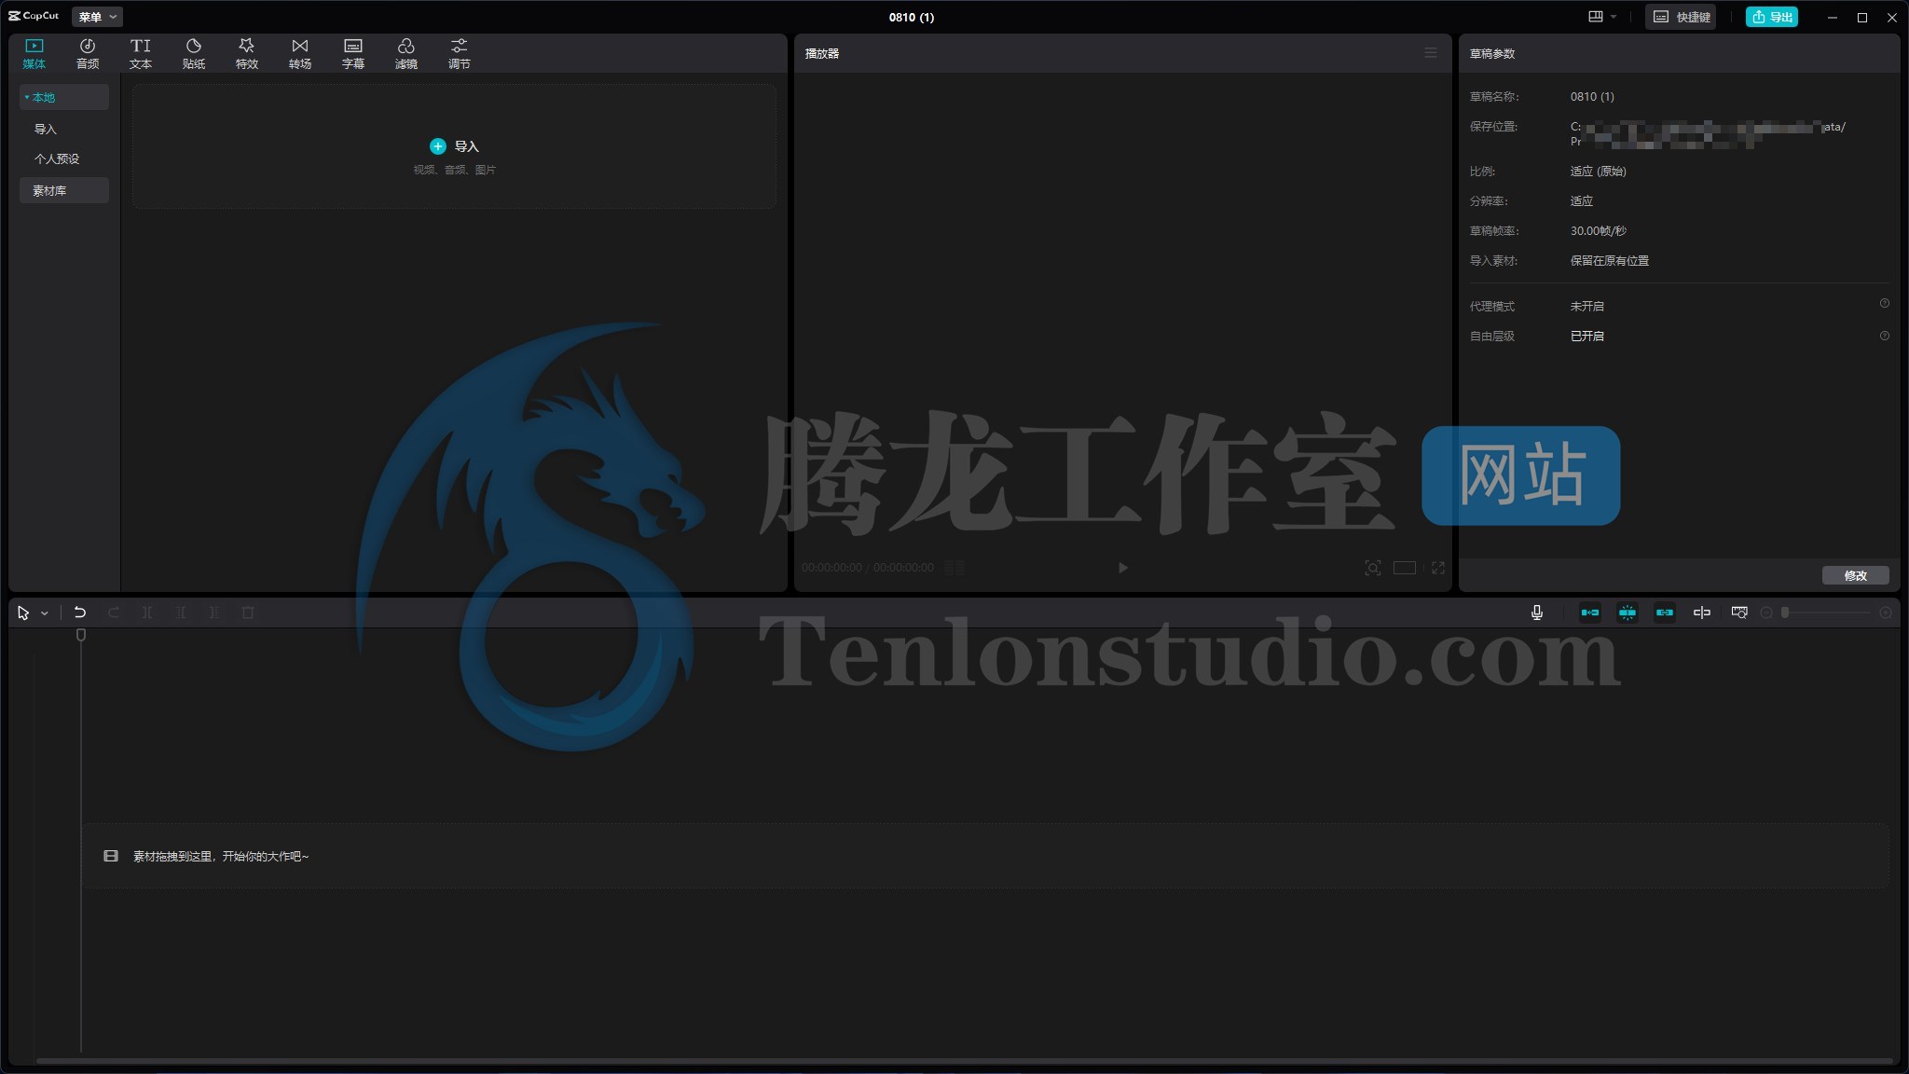1909x1074 pixels.
Task: Click the undo arrow in timeline toolbar
Action: click(x=80, y=613)
